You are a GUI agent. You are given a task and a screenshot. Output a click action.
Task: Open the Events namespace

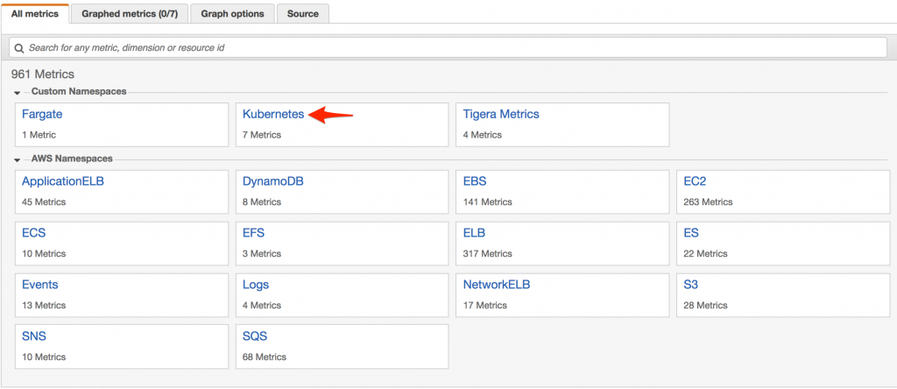pyautogui.click(x=40, y=285)
